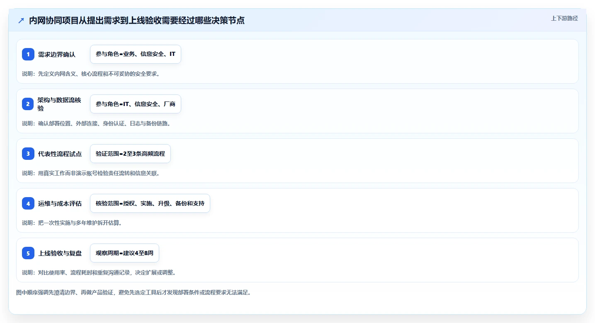
Task: Click the description 确认部署位置、外部连接
Action: pos(96,123)
